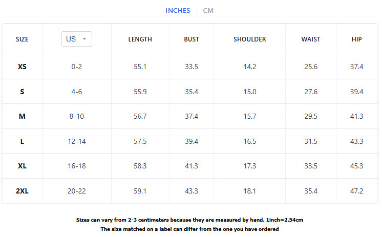Screen dimensions: 382x237
Task: Click the 8-10 US size cell
Action: pos(76,116)
